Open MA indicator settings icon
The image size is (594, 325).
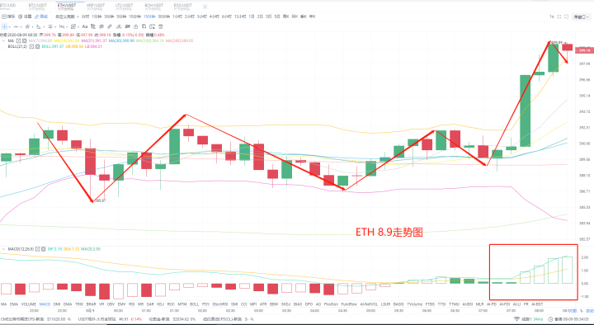18,40
